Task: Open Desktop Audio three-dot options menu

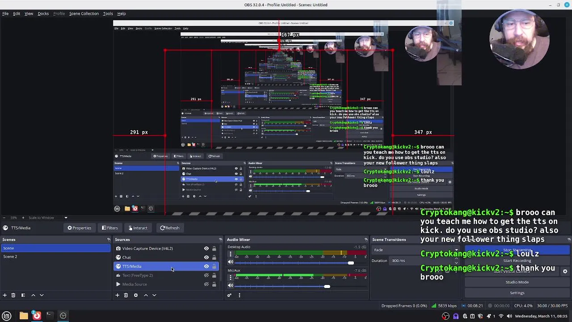Action: click(x=231, y=254)
